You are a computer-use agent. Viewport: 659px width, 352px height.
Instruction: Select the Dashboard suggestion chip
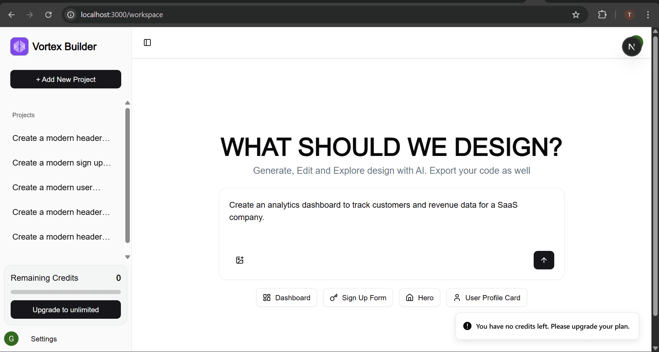pyautogui.click(x=286, y=298)
